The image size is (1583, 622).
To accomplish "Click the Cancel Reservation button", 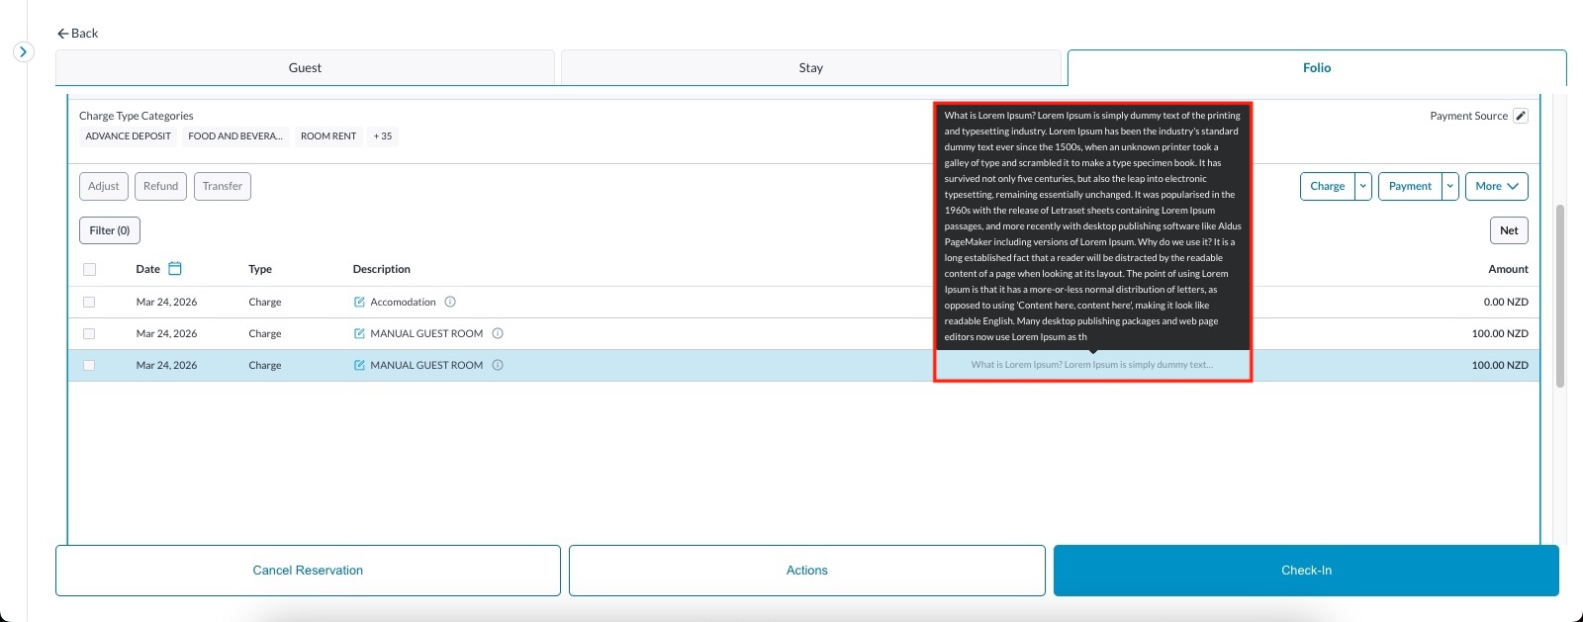I will coord(308,571).
